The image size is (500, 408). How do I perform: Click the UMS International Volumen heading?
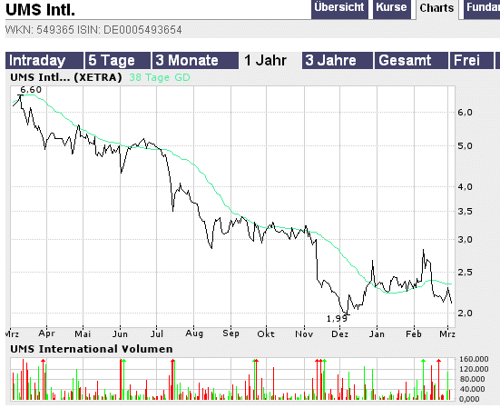coord(92,349)
